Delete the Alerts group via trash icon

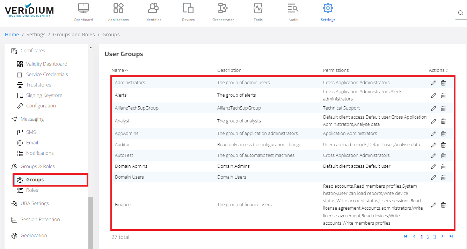(x=443, y=95)
